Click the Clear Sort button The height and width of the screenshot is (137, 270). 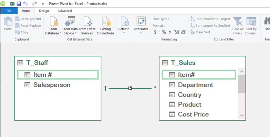pyautogui.click(x=200, y=32)
